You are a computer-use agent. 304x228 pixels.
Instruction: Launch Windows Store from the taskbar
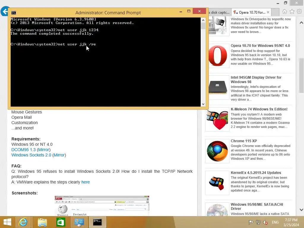coord(61,222)
